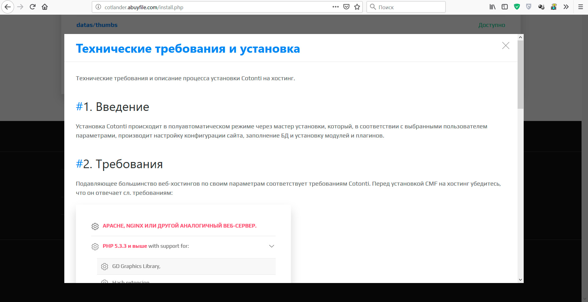Click the gear icon next to APACHE, NGINX
The width and height of the screenshot is (588, 302).
95,226
